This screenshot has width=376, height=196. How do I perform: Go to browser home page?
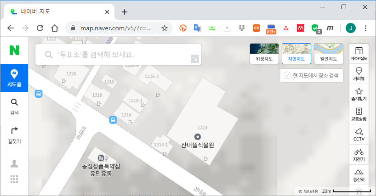click(x=55, y=28)
